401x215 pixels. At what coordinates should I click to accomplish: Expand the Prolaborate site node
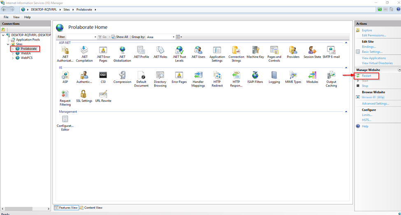pyautogui.click(x=13, y=49)
